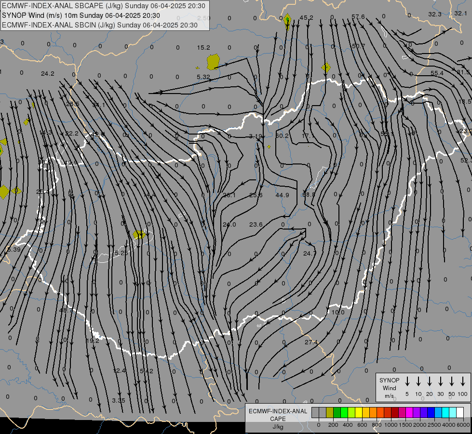Click the map value 19.2
The height and width of the screenshot is (434, 472).
point(93,340)
